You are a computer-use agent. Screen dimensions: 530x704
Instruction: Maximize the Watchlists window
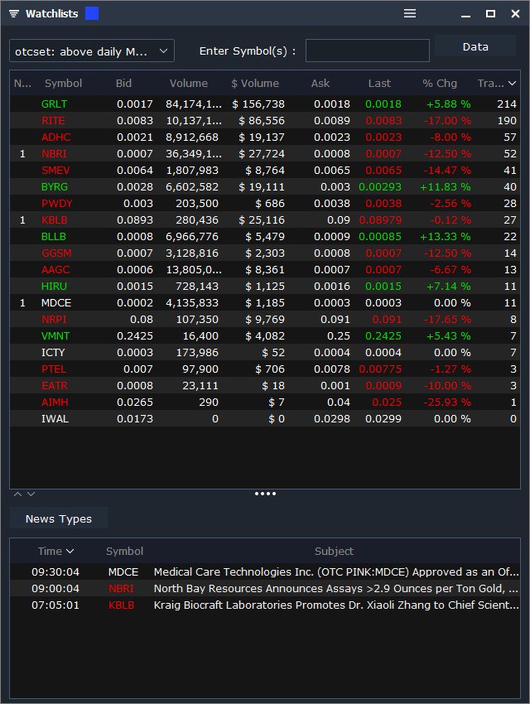click(x=490, y=14)
